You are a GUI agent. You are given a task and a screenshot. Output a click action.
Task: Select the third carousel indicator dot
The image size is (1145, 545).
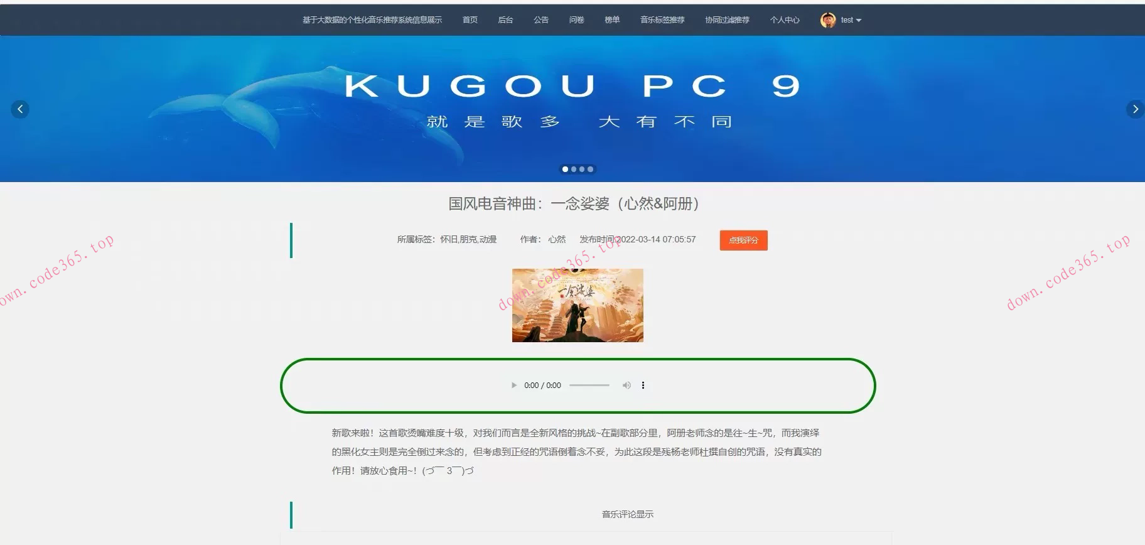582,169
